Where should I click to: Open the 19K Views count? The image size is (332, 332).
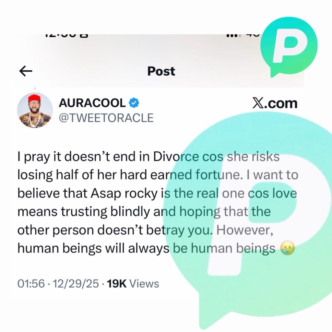(x=133, y=284)
